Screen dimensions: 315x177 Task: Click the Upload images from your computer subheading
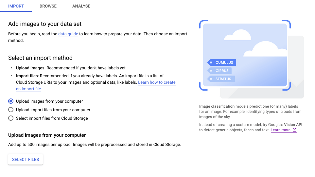pos(47,135)
